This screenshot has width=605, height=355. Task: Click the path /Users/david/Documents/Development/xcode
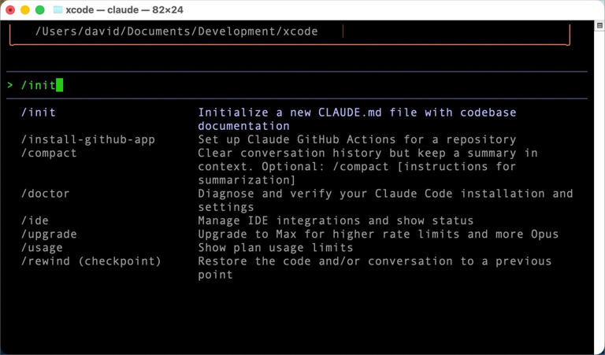(176, 31)
